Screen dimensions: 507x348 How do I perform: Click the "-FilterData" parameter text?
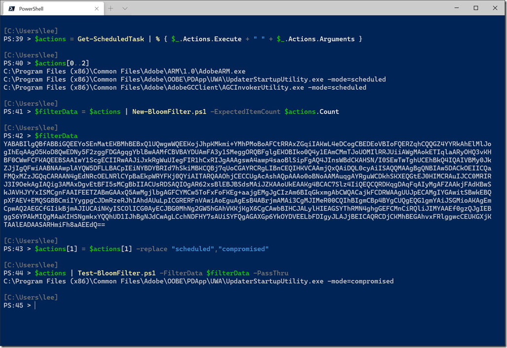181,274
